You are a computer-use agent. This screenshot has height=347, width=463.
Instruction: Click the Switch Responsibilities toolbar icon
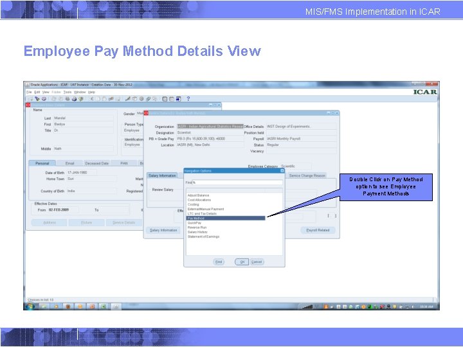point(68,99)
